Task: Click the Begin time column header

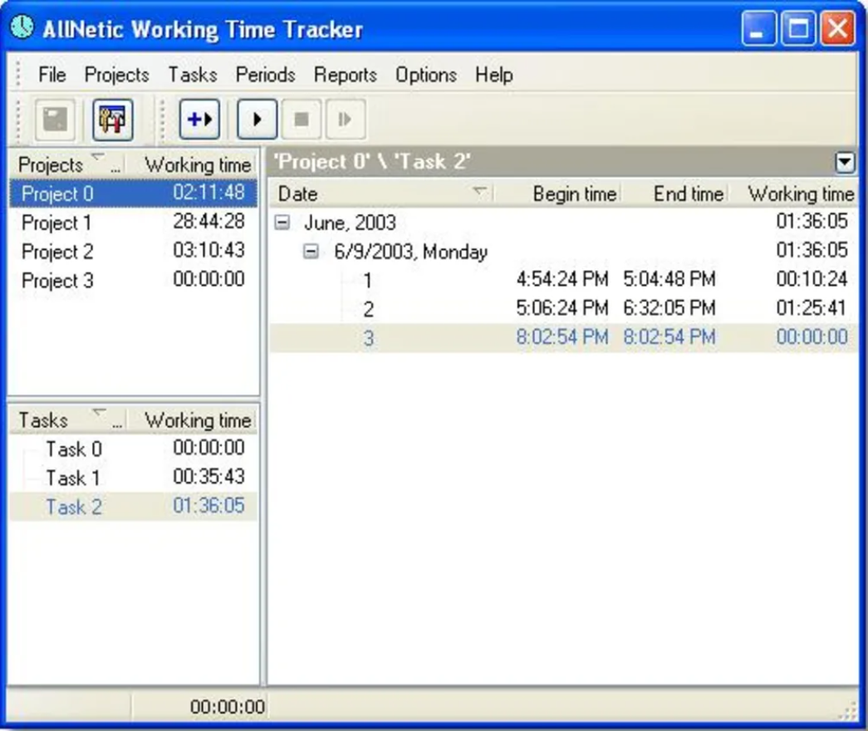Action: [x=557, y=194]
